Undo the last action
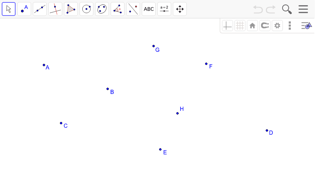Image resolution: width=315 pixels, height=173 pixels. (x=258, y=9)
